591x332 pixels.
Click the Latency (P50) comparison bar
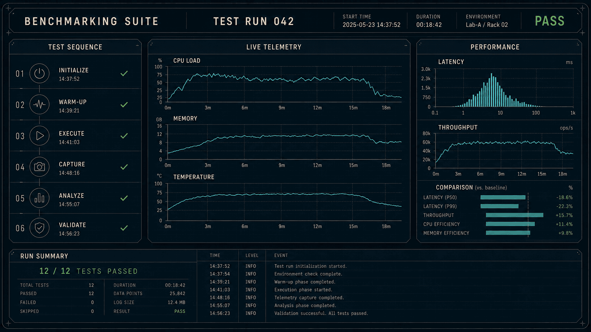point(503,197)
